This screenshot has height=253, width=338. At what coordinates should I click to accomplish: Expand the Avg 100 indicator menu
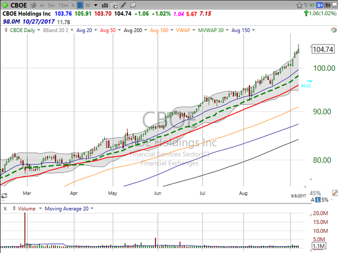tap(172, 30)
